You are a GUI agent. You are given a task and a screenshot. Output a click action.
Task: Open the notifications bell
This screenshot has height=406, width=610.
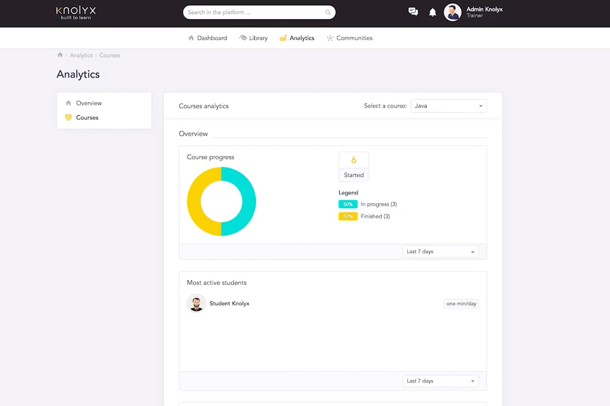(x=433, y=13)
